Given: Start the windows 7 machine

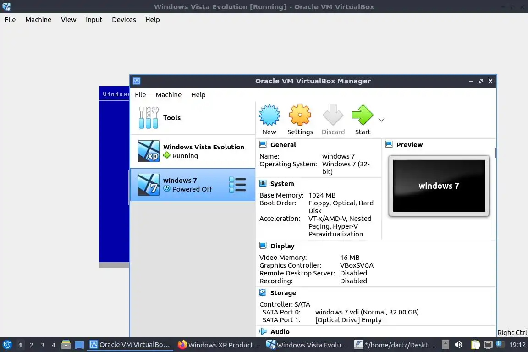Looking at the screenshot, I should [363, 115].
